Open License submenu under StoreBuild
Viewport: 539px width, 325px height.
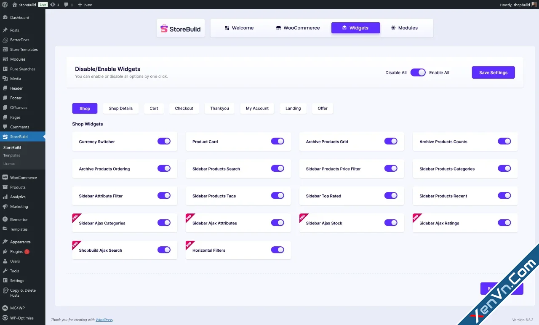coord(9,163)
